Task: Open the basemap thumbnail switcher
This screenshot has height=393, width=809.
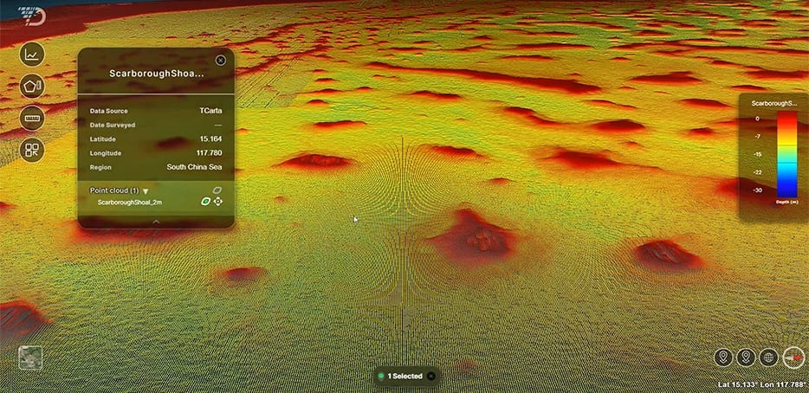Action: (30, 358)
